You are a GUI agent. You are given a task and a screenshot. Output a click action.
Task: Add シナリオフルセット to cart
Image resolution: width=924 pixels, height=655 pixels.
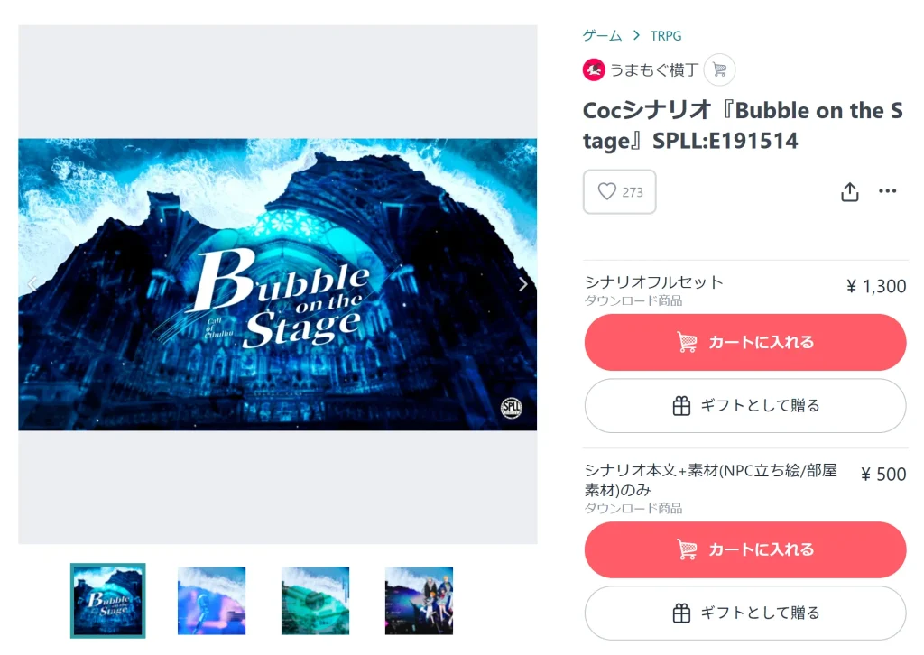pyautogui.click(x=744, y=342)
